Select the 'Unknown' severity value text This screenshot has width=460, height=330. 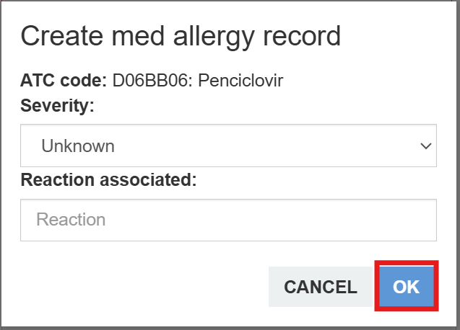coord(78,146)
